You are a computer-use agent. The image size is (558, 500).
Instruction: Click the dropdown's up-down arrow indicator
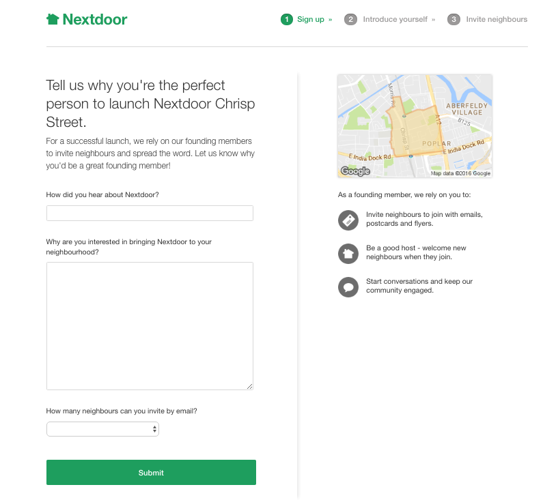click(x=154, y=429)
